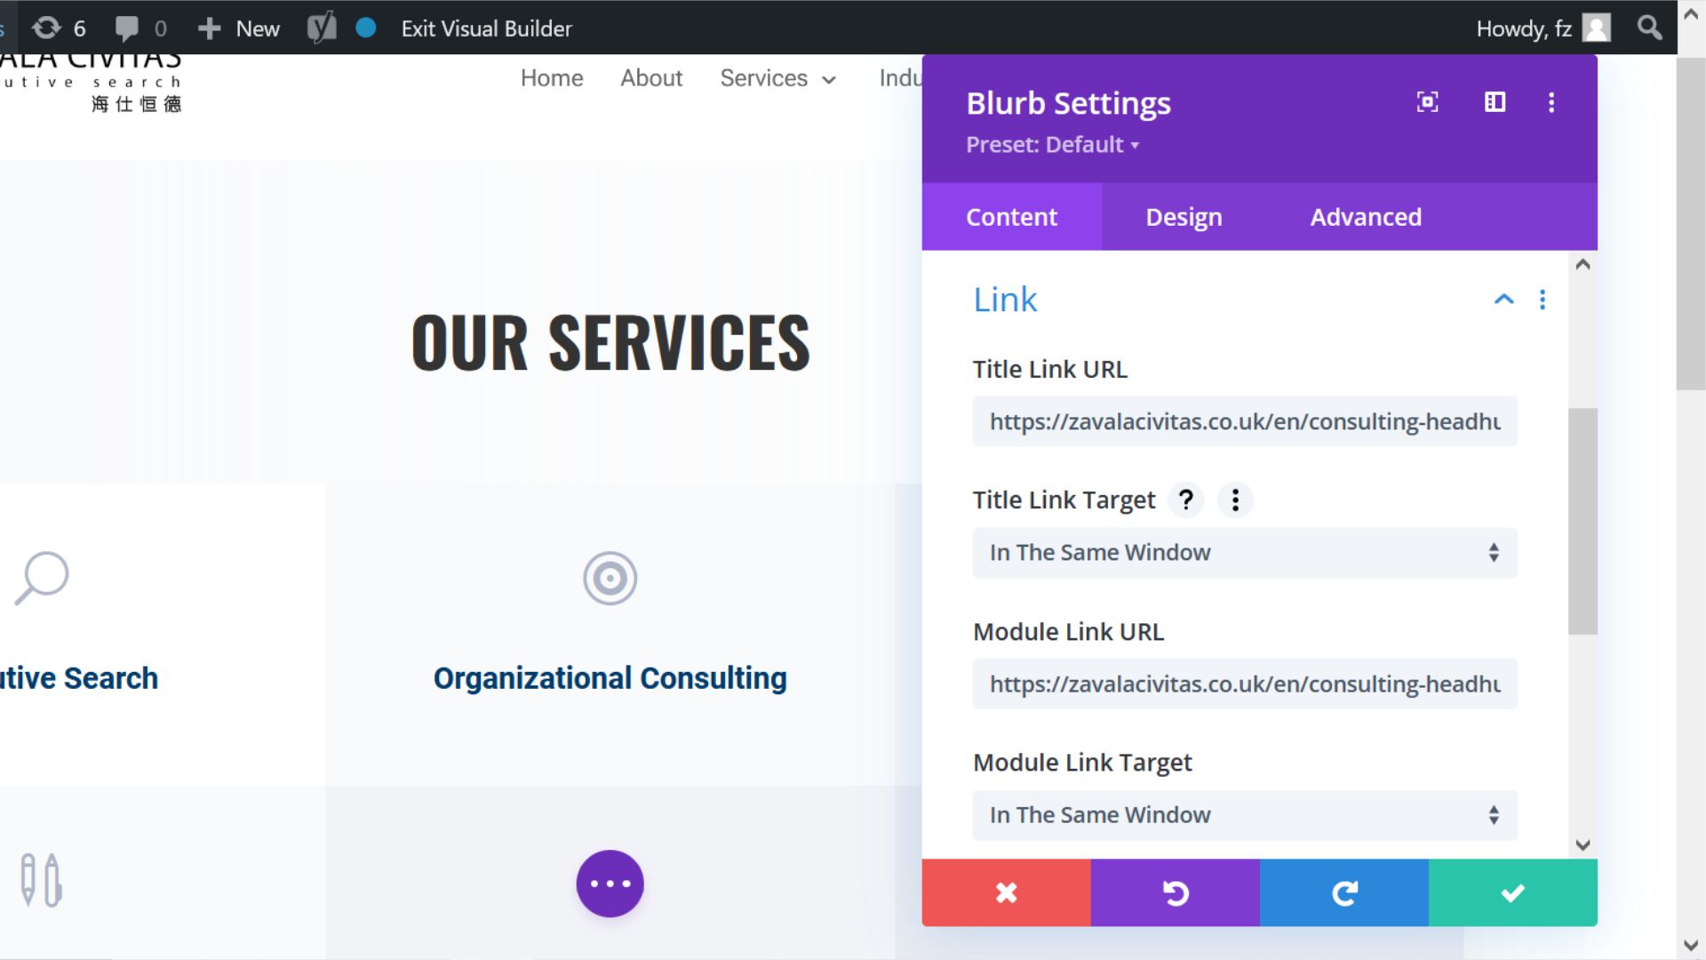Screen dimensions: 1706x960
Task: Open the Blurb Settings three-dot menu
Action: [x=1551, y=102]
